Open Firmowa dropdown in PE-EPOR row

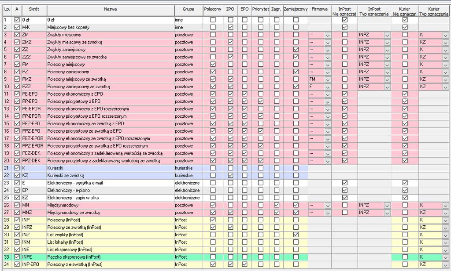(328, 108)
